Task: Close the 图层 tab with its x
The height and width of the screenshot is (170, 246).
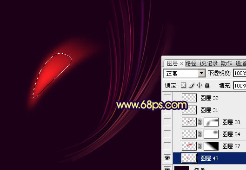Action: tap(181, 63)
